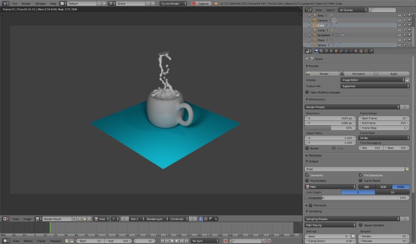Open the info editor type selector
The width and height of the screenshot is (416, 244).
click(6, 4)
